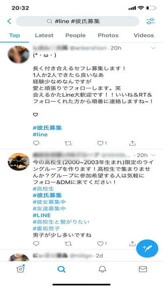This screenshot has width=163, height=288.
Task: Like the first tweet
Action: 100,143
